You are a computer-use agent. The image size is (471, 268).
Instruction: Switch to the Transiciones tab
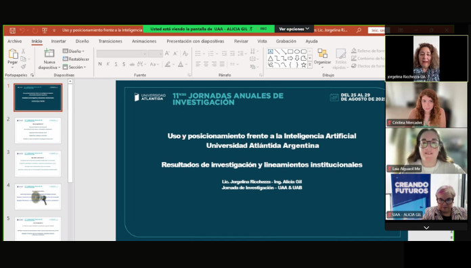pyautogui.click(x=110, y=41)
